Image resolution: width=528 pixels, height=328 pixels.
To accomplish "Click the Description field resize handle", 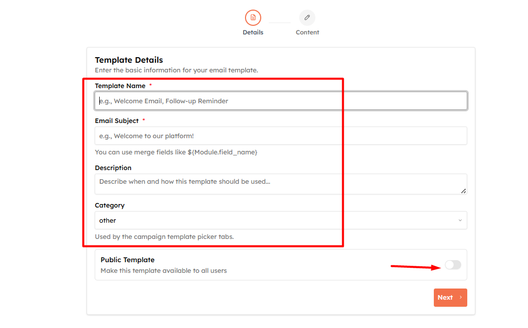I will 463,191.
